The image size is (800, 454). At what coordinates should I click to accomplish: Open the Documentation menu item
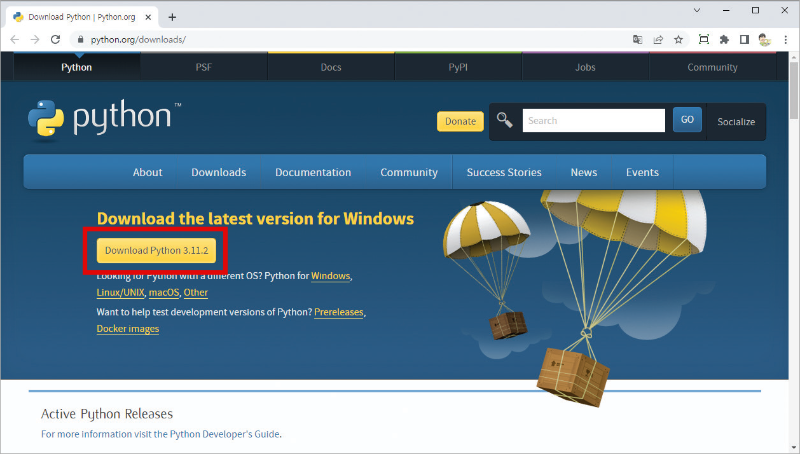click(313, 172)
